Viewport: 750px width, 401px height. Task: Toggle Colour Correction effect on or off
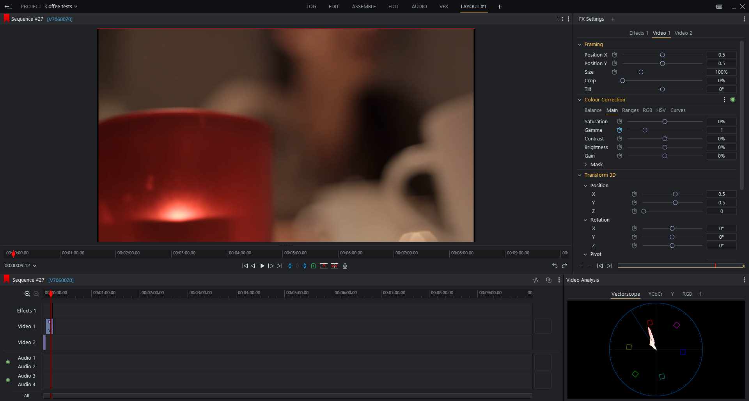(x=734, y=100)
